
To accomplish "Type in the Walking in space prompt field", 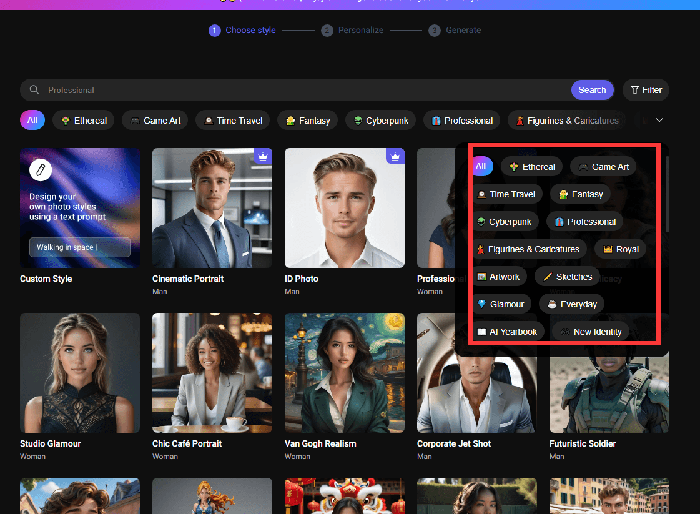I will point(79,247).
